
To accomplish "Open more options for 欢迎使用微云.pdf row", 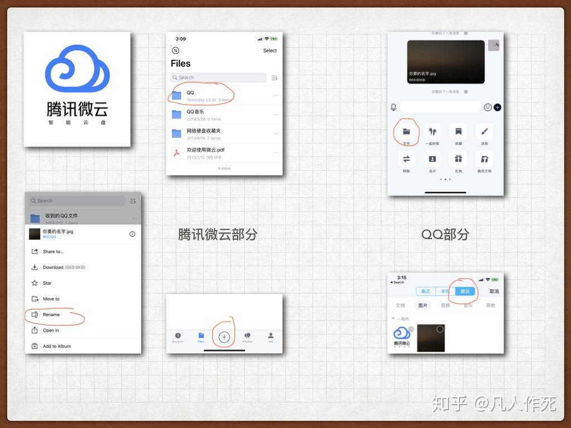I will 276,153.
